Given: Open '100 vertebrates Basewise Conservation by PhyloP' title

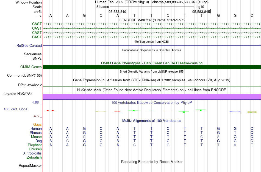Looking at the screenshot, I should click(152, 102).
